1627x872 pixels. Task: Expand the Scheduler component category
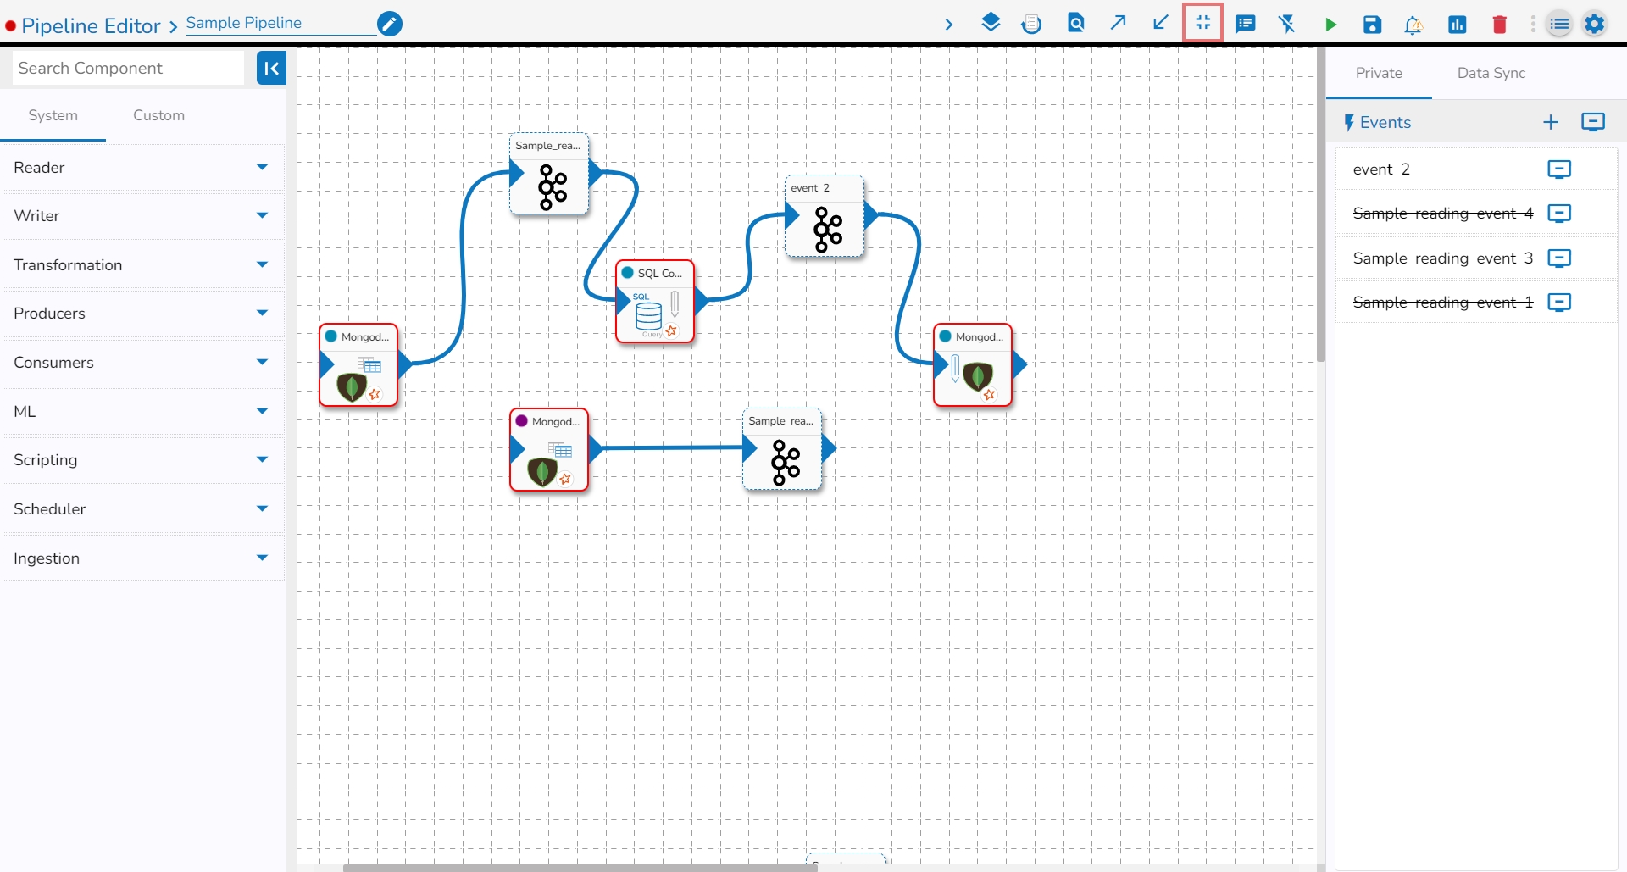[x=142, y=509]
